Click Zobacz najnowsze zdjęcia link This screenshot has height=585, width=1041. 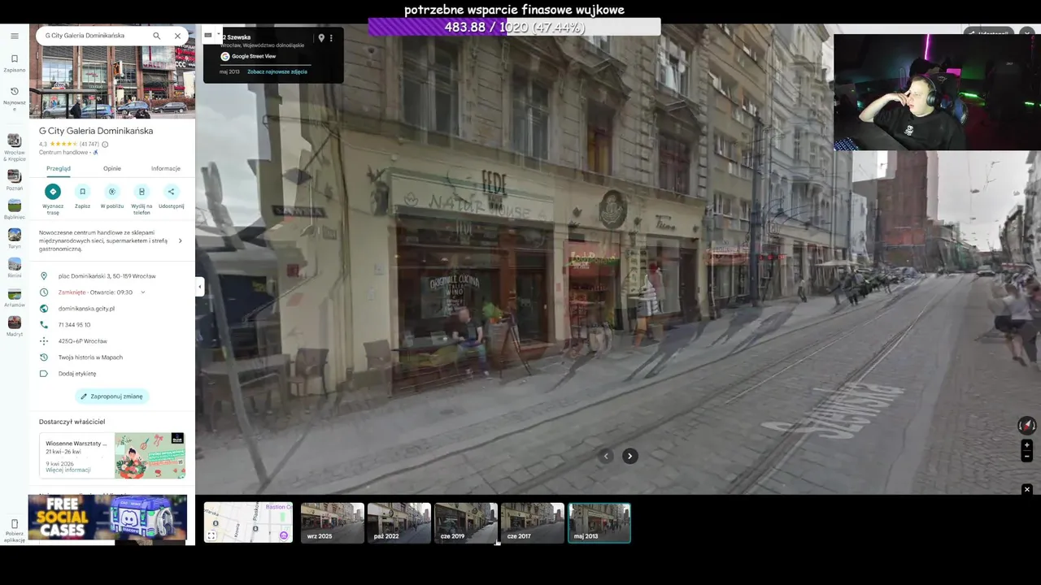(277, 71)
